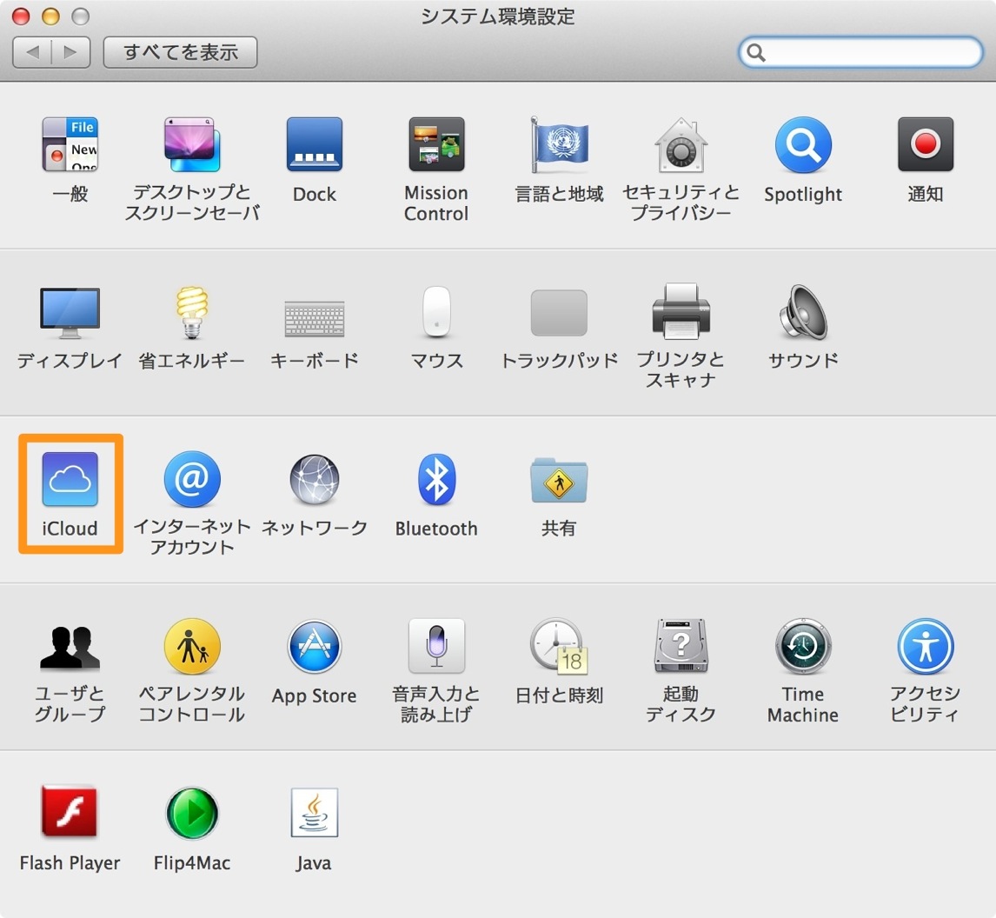
Task: Open マウス (Mouse) preferences
Action: pyautogui.click(x=436, y=312)
